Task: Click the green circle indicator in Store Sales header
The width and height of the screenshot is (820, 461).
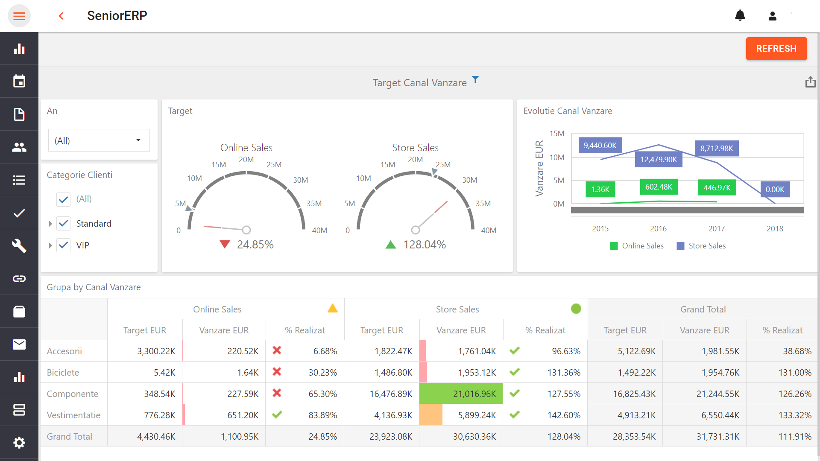Action: (x=576, y=309)
